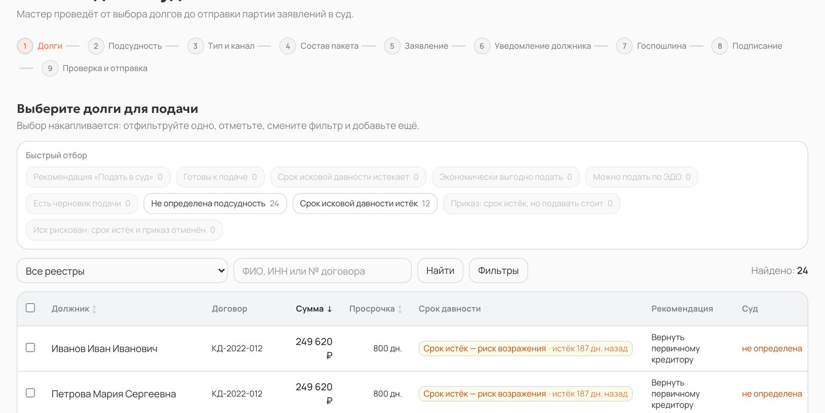The image size is (825, 413).
Task: Open step 4 Состав пакета
Action: pyautogui.click(x=319, y=46)
